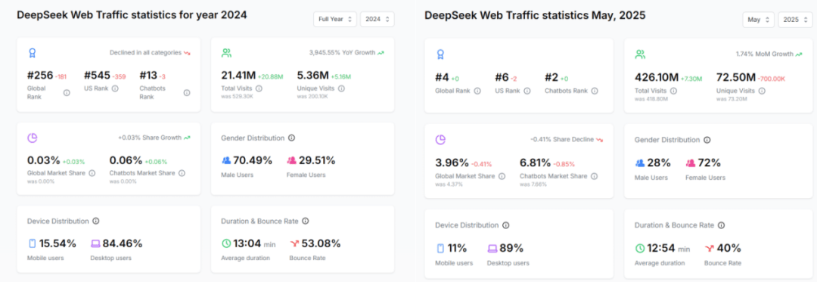Click info icon next to 2025 Chatbots Market Share
Screen dimensions: 817x282
[595, 176]
